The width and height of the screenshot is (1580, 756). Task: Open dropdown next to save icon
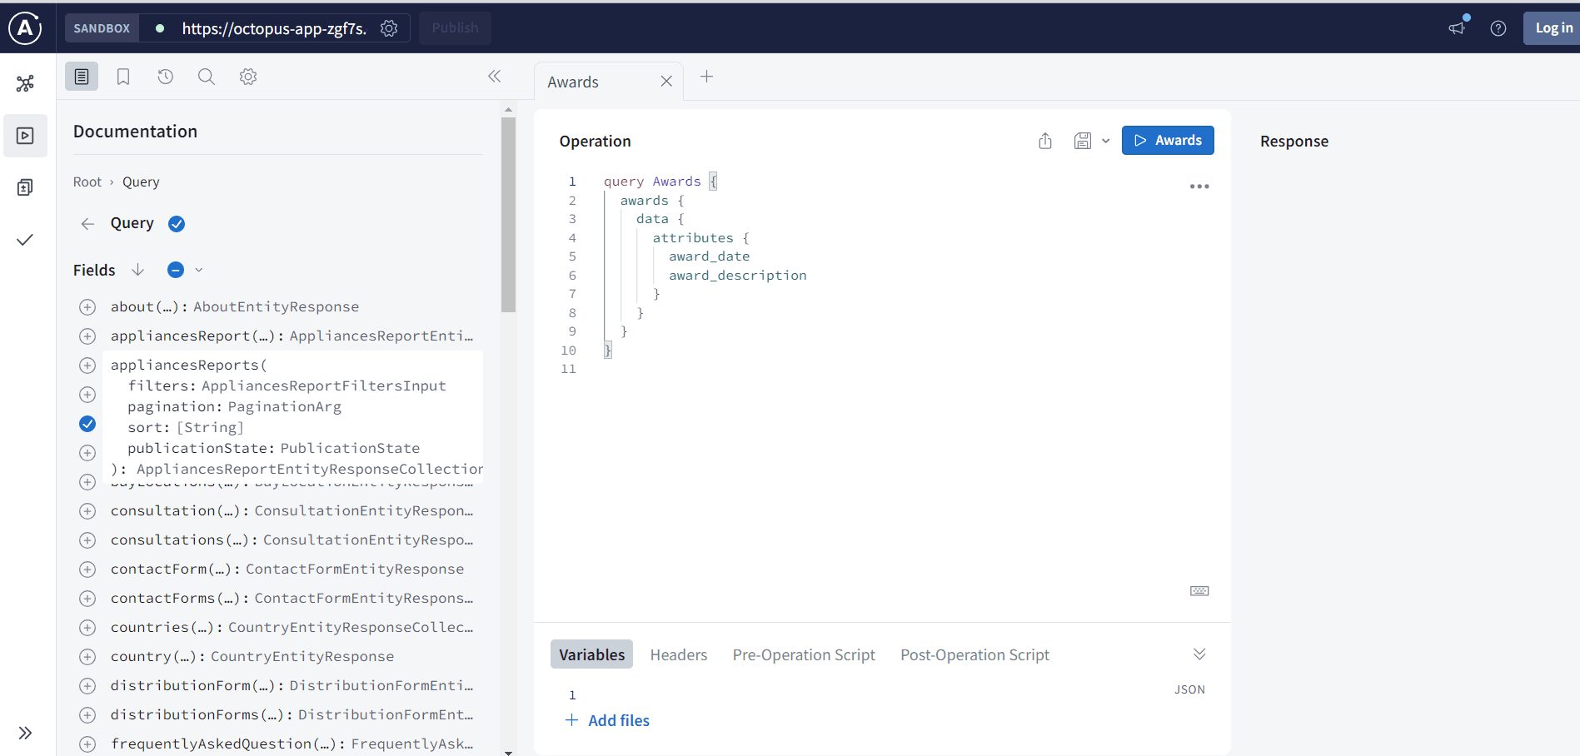1106,141
